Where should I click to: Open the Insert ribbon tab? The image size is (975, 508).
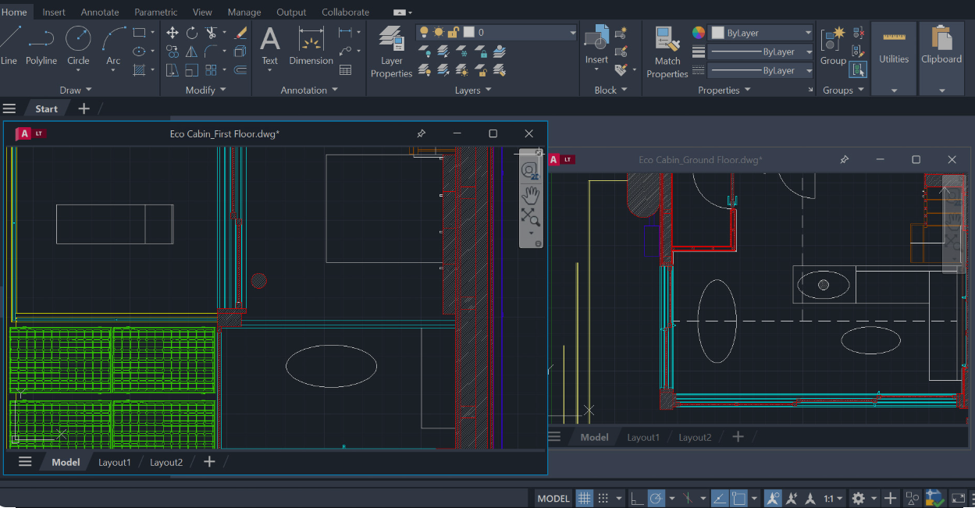(x=54, y=12)
